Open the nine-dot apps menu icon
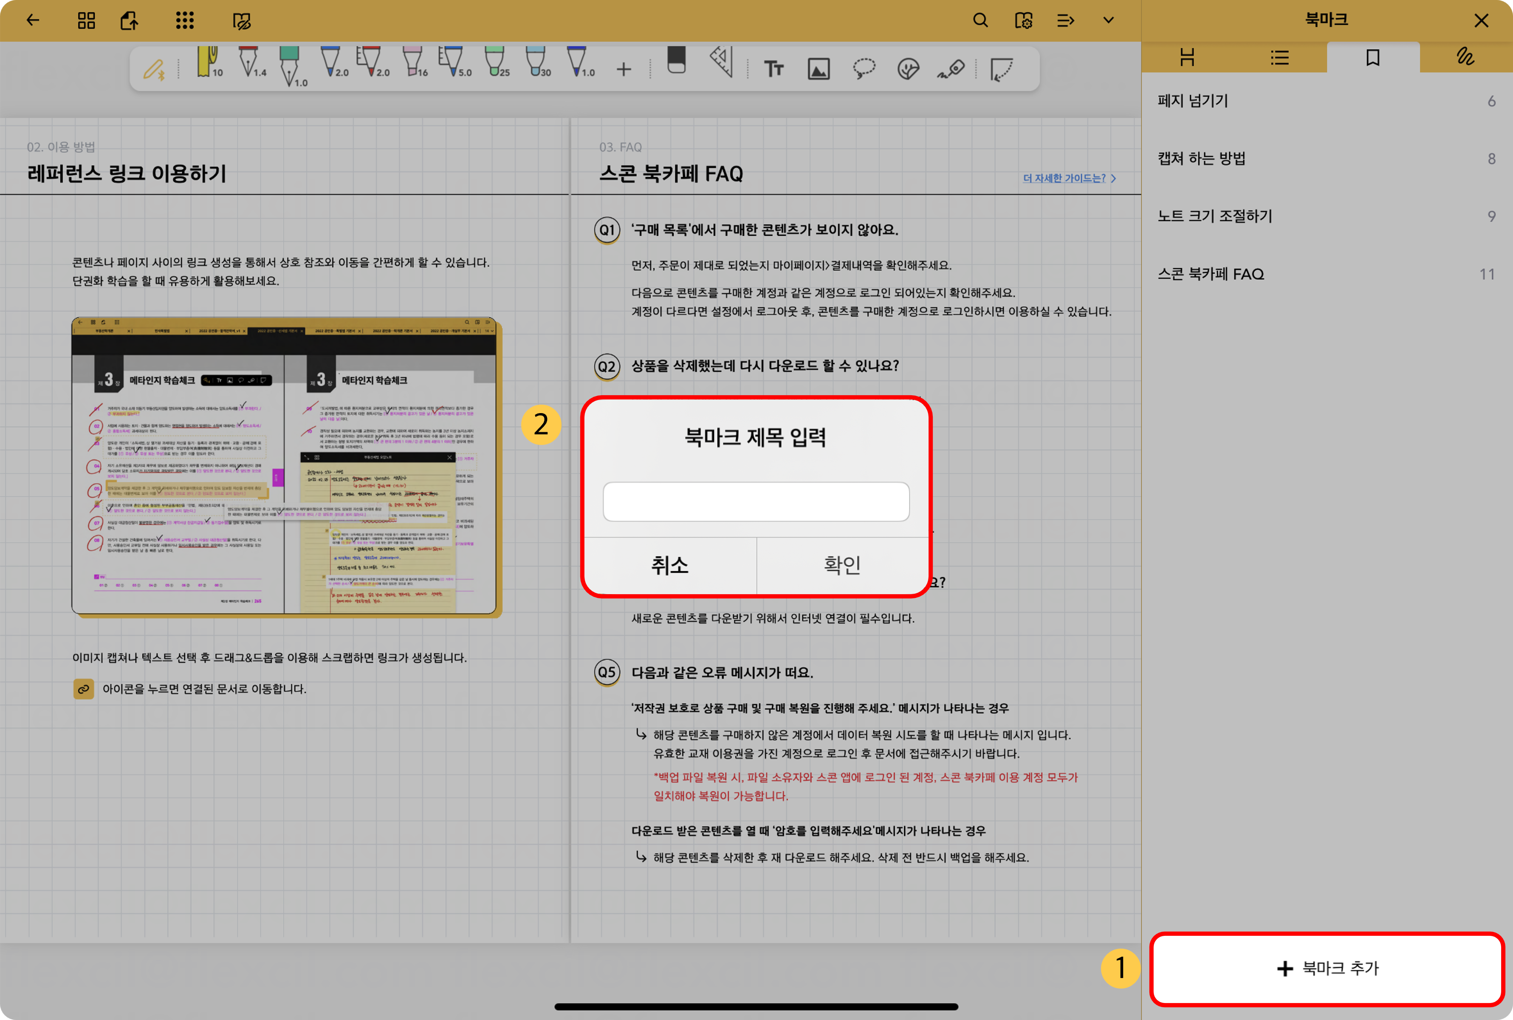The height and width of the screenshot is (1020, 1513). (x=185, y=20)
